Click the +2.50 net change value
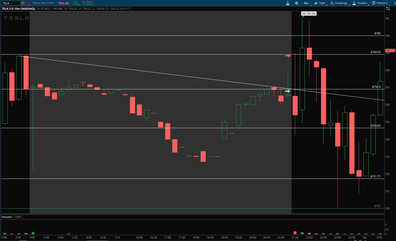Screen dimensions: 396x241 (x=75, y=2)
